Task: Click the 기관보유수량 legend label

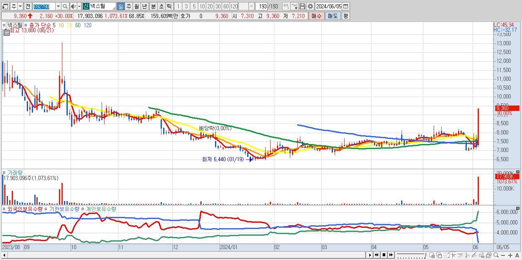Action: tap(64, 209)
